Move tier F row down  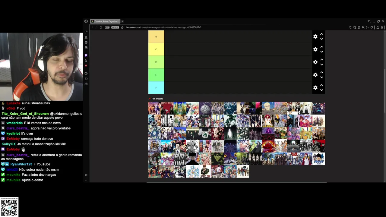(322, 90)
